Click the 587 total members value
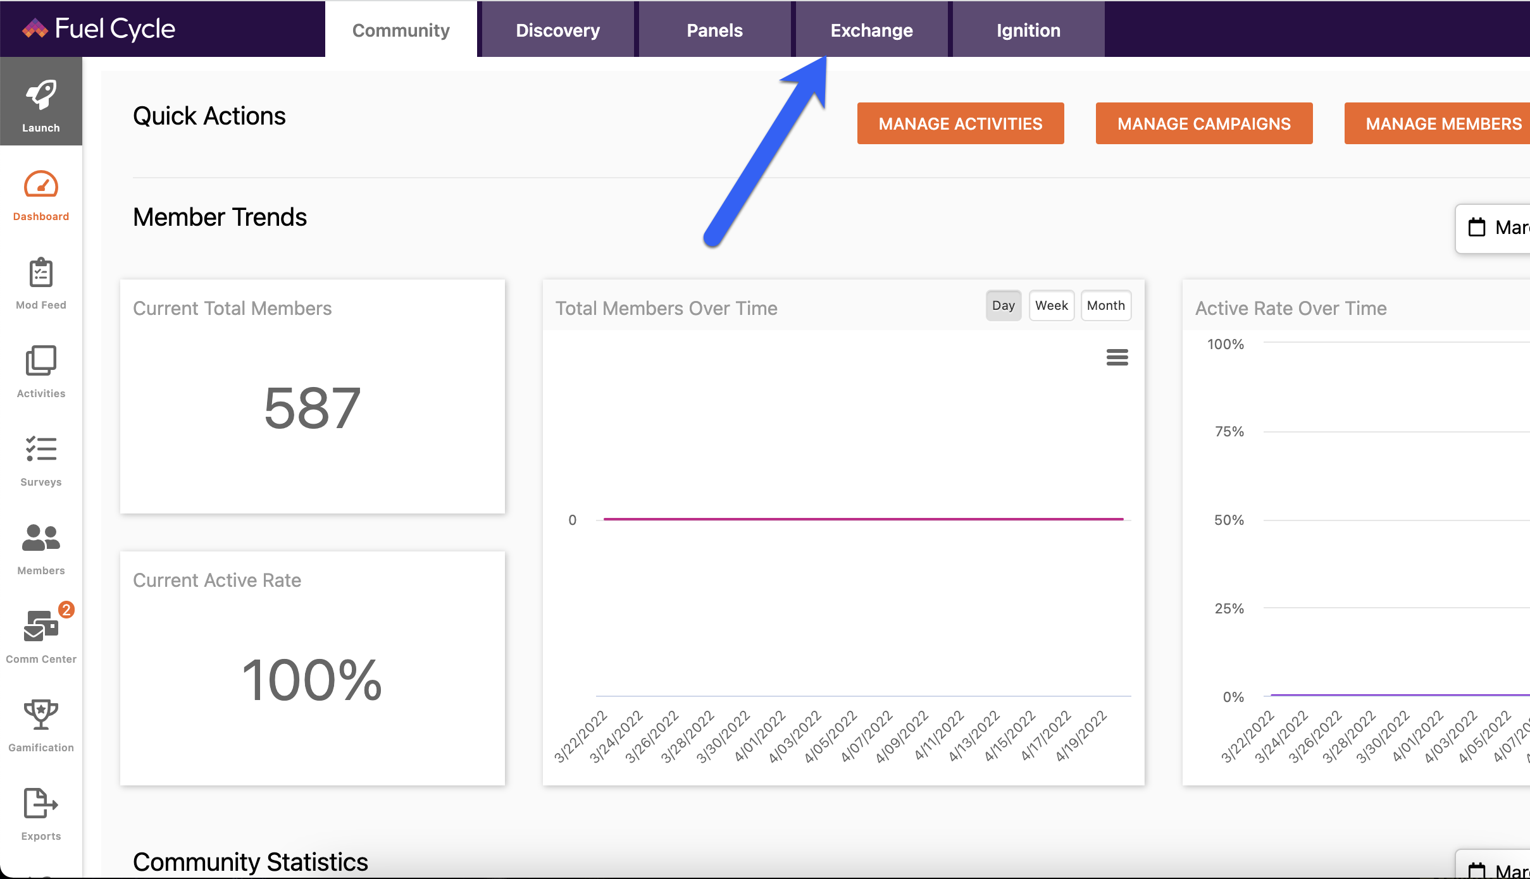 point(313,409)
